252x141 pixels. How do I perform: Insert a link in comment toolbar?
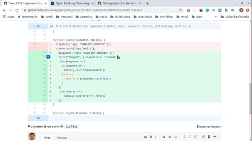click(176, 137)
